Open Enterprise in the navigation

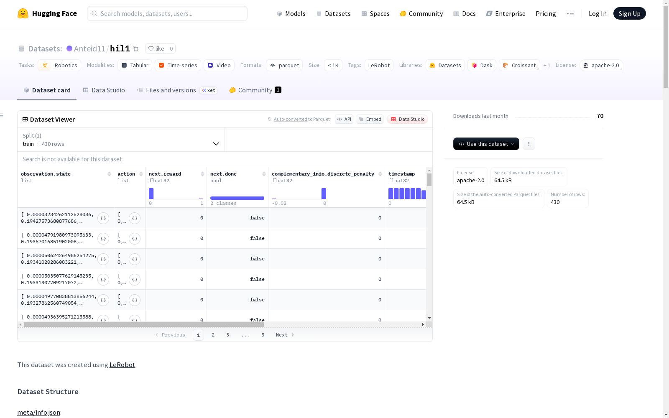tap(506, 13)
